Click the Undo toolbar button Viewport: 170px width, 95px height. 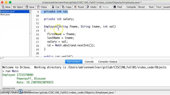point(91,7)
